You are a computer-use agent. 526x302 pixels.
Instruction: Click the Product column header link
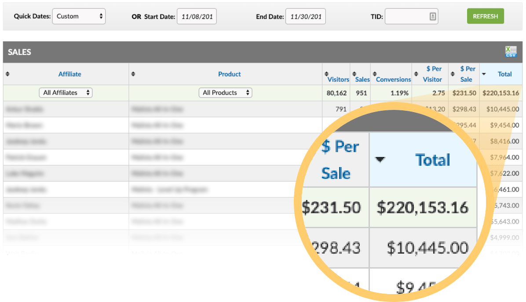(x=229, y=74)
